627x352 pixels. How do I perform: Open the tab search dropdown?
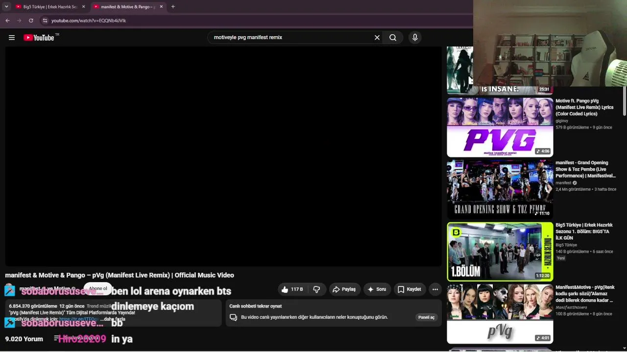6,7
